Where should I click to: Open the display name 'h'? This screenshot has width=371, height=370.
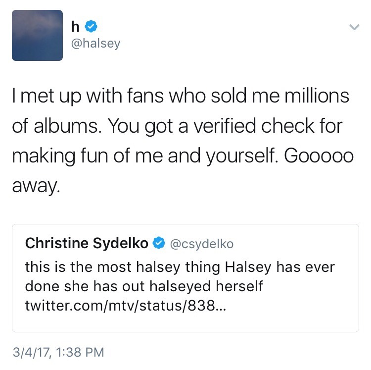click(75, 26)
